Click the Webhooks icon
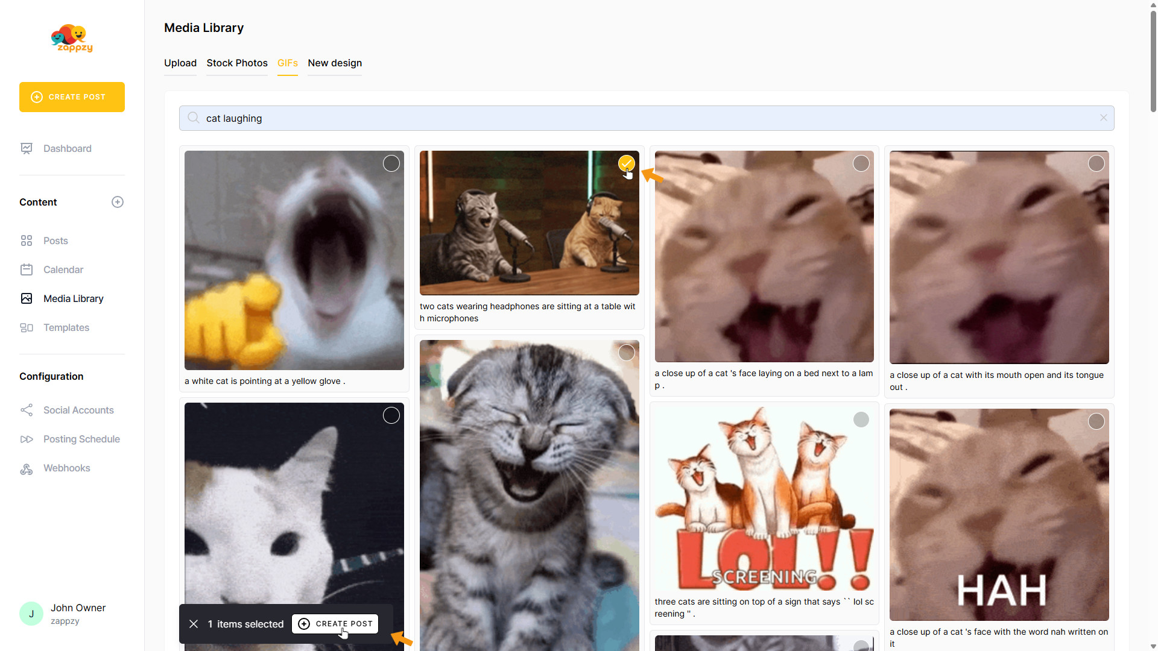 pos(27,468)
